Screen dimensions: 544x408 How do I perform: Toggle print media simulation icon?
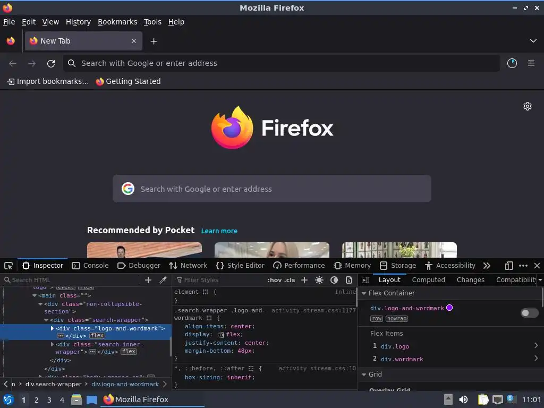pos(349,280)
